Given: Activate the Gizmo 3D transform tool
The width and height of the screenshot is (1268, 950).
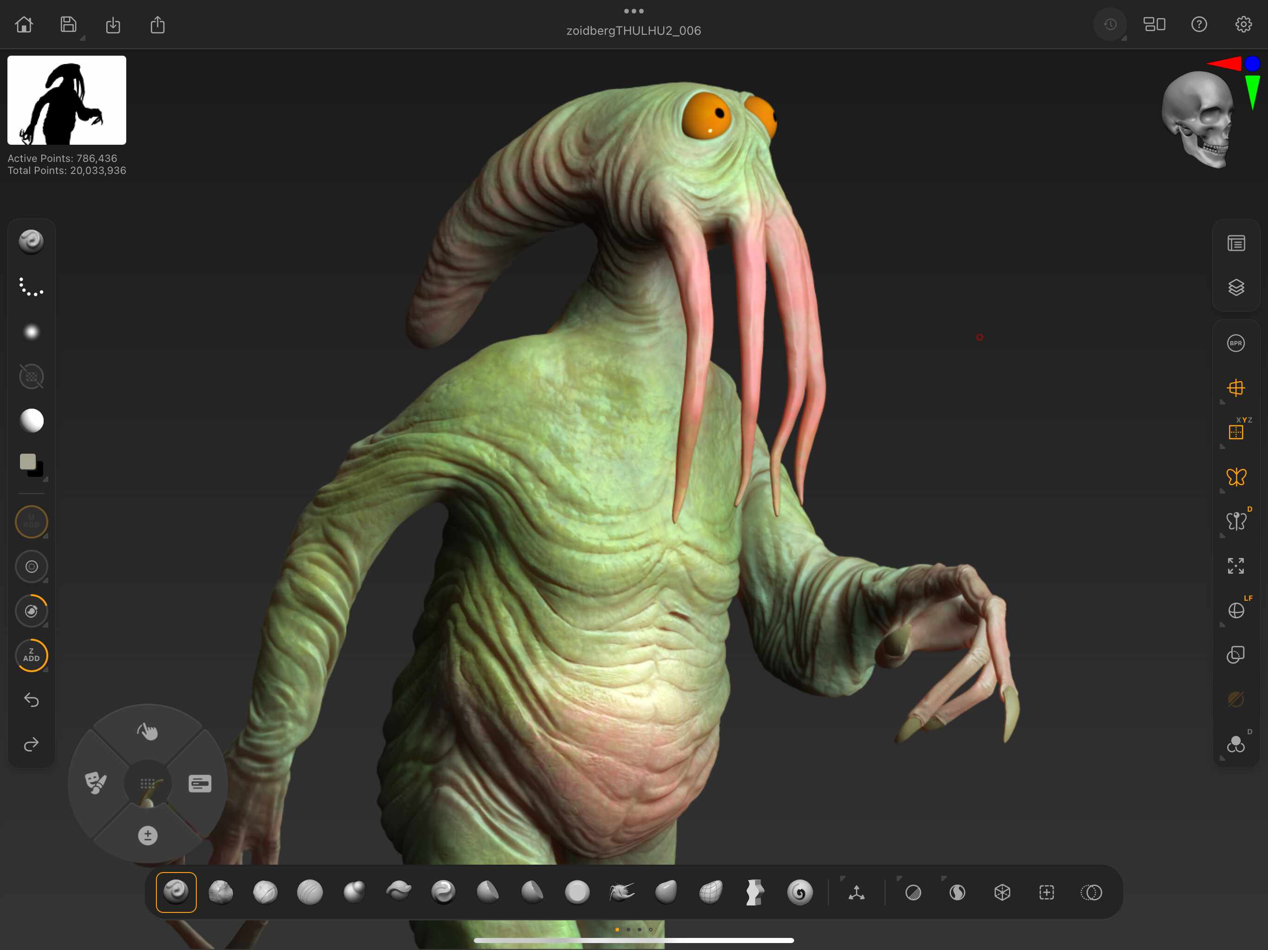Looking at the screenshot, I should [x=856, y=892].
